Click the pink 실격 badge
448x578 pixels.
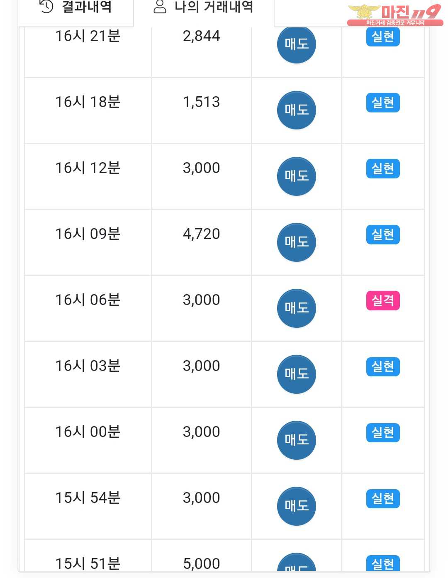click(383, 300)
